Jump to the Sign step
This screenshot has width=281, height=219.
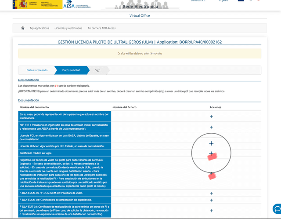click(97, 70)
